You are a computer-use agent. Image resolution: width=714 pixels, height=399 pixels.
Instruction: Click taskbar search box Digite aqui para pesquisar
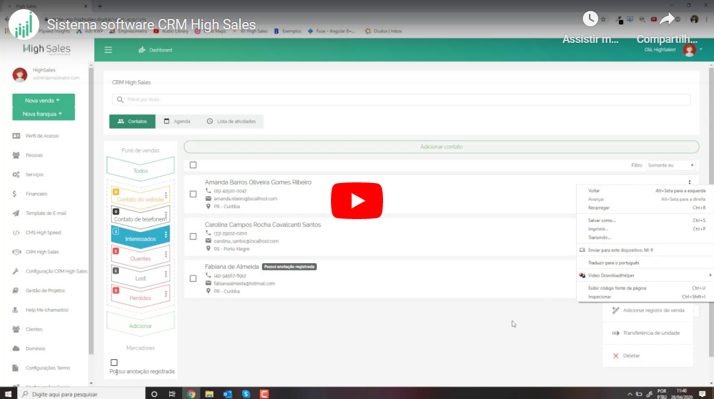(x=82, y=394)
